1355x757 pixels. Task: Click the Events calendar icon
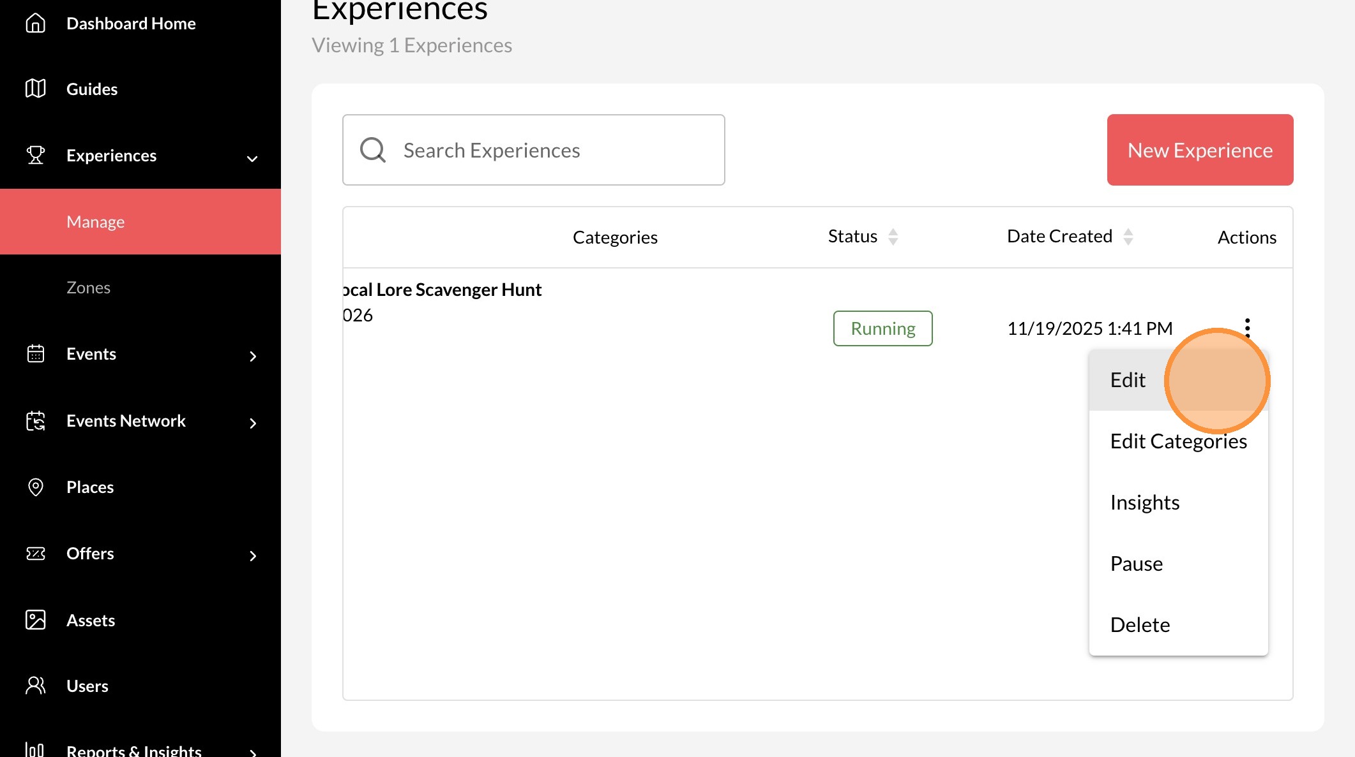35,353
